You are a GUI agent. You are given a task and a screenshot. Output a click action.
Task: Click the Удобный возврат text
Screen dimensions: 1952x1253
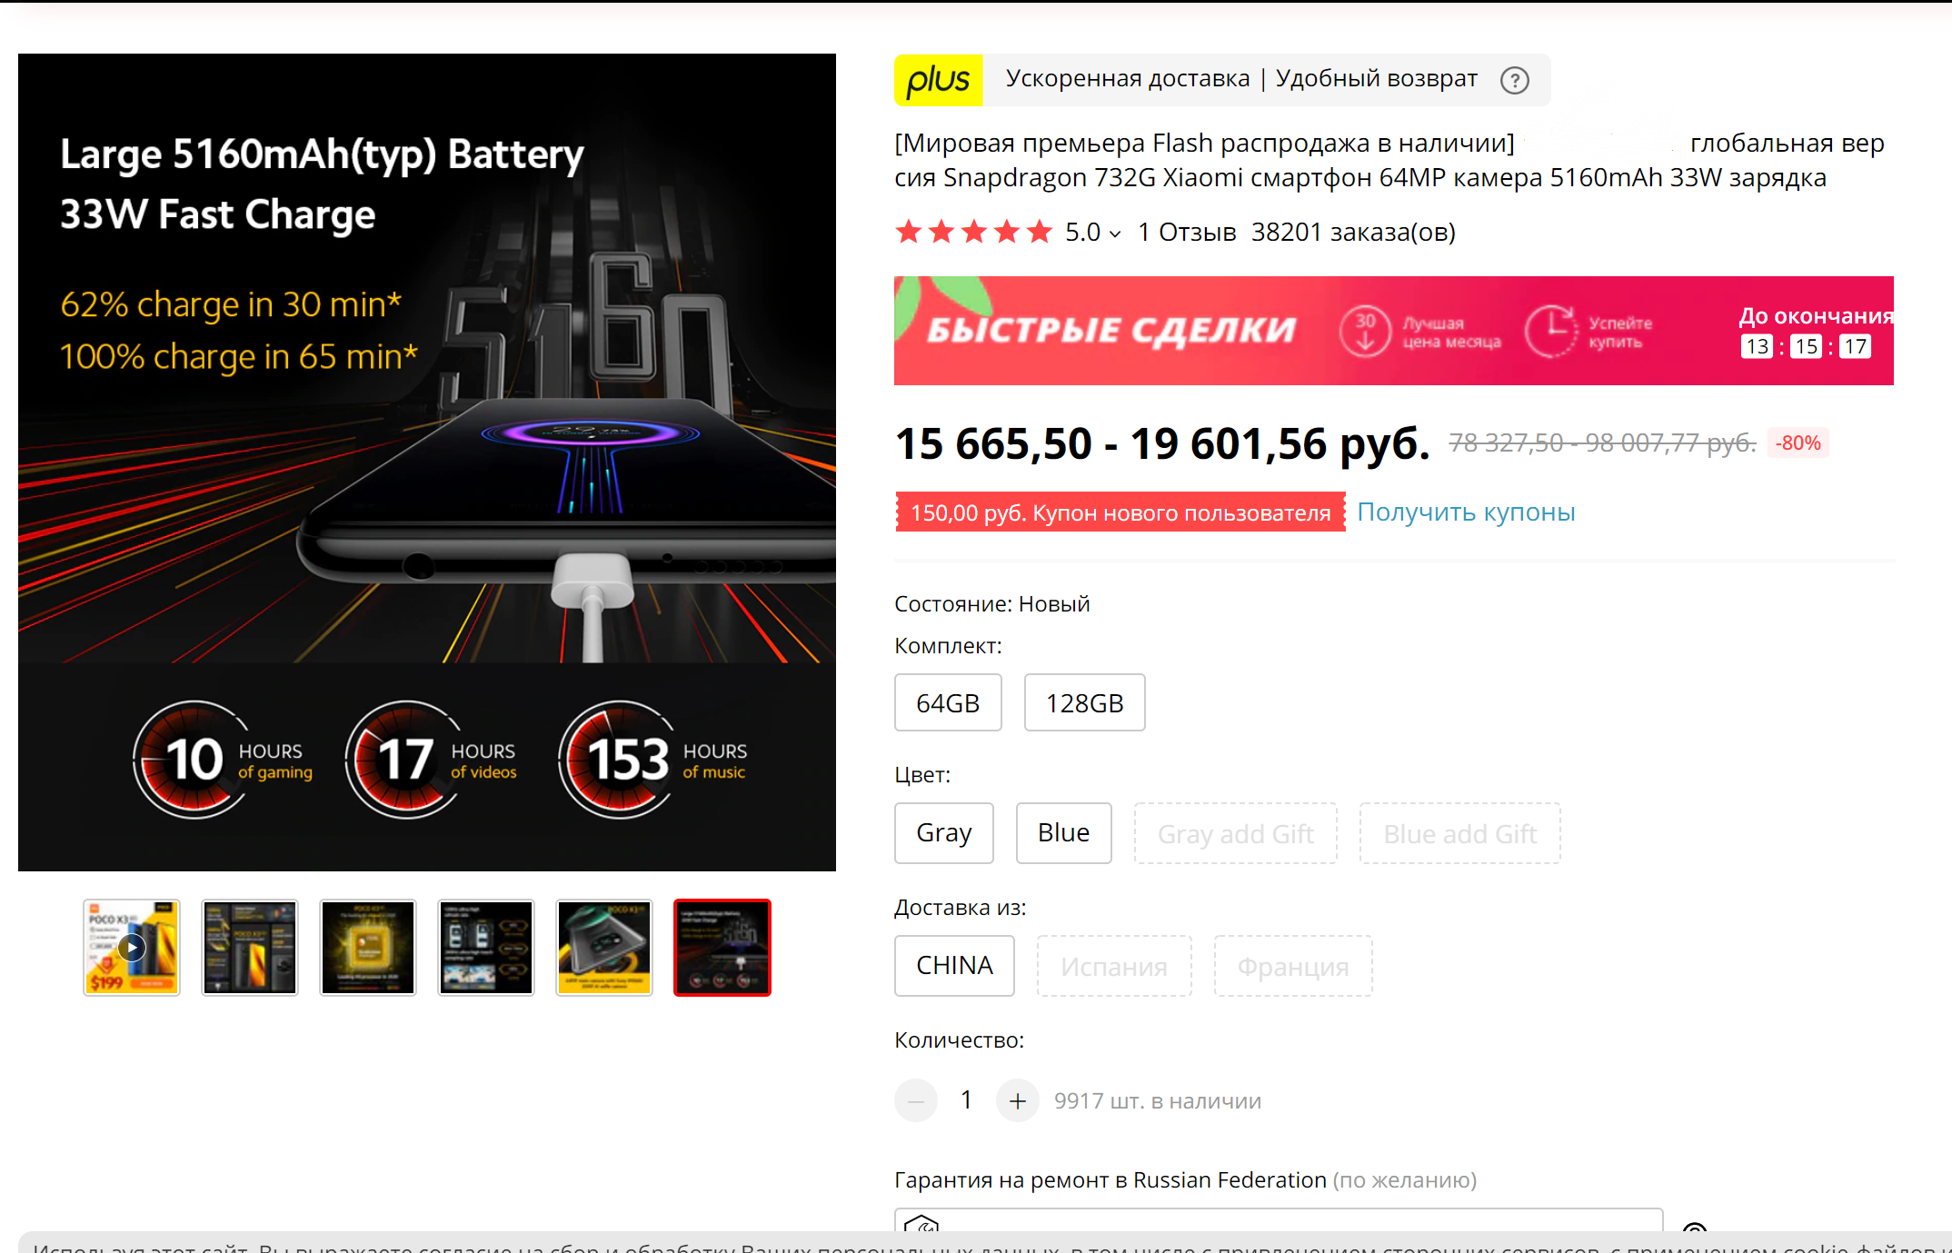(x=1376, y=79)
